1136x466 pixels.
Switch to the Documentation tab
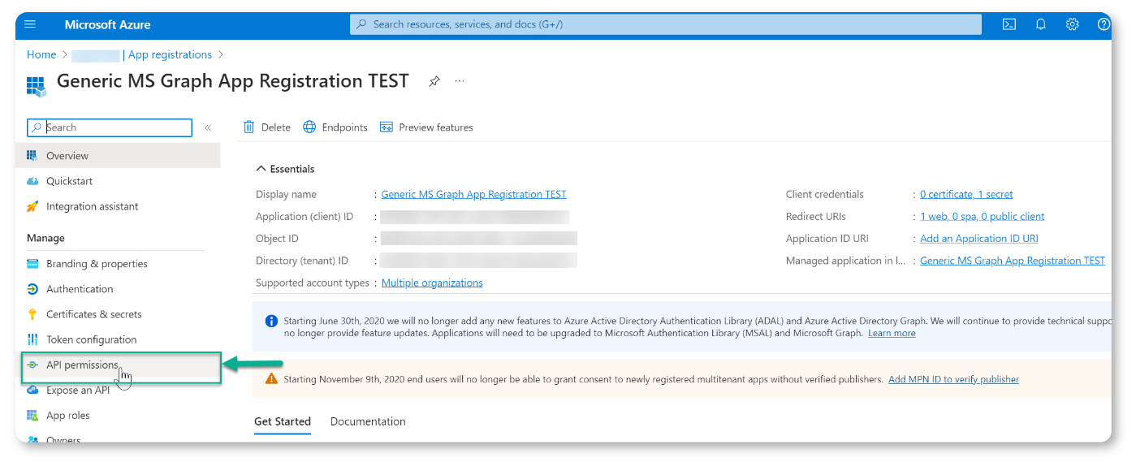tap(368, 421)
